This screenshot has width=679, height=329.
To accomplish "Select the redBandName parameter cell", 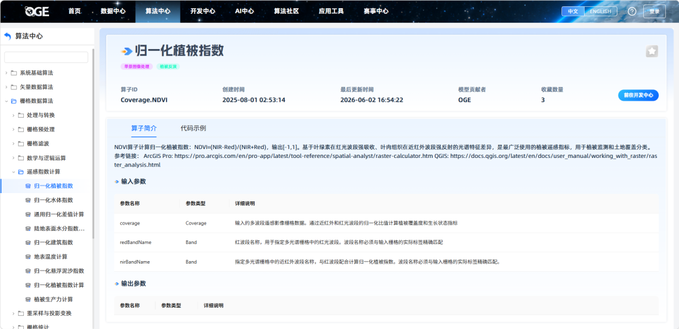I will coord(136,242).
